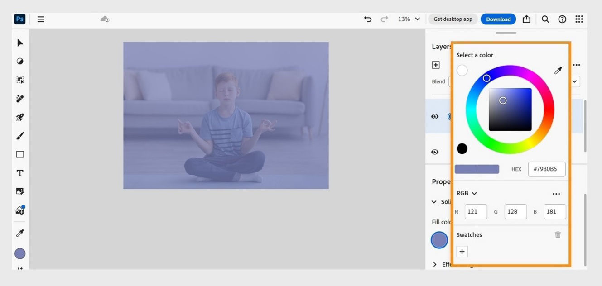Open the color picker options menu
Viewport: 602px width, 286px height.
(556, 193)
